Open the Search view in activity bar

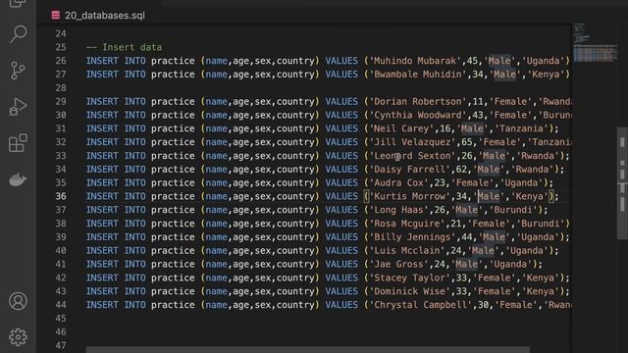18,34
